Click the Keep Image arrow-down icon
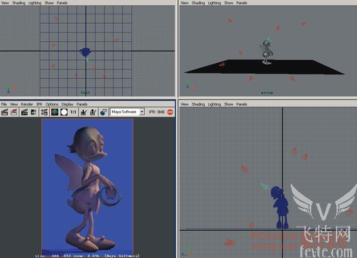Screen dimensions: 357x258 pyautogui.click(x=83, y=112)
